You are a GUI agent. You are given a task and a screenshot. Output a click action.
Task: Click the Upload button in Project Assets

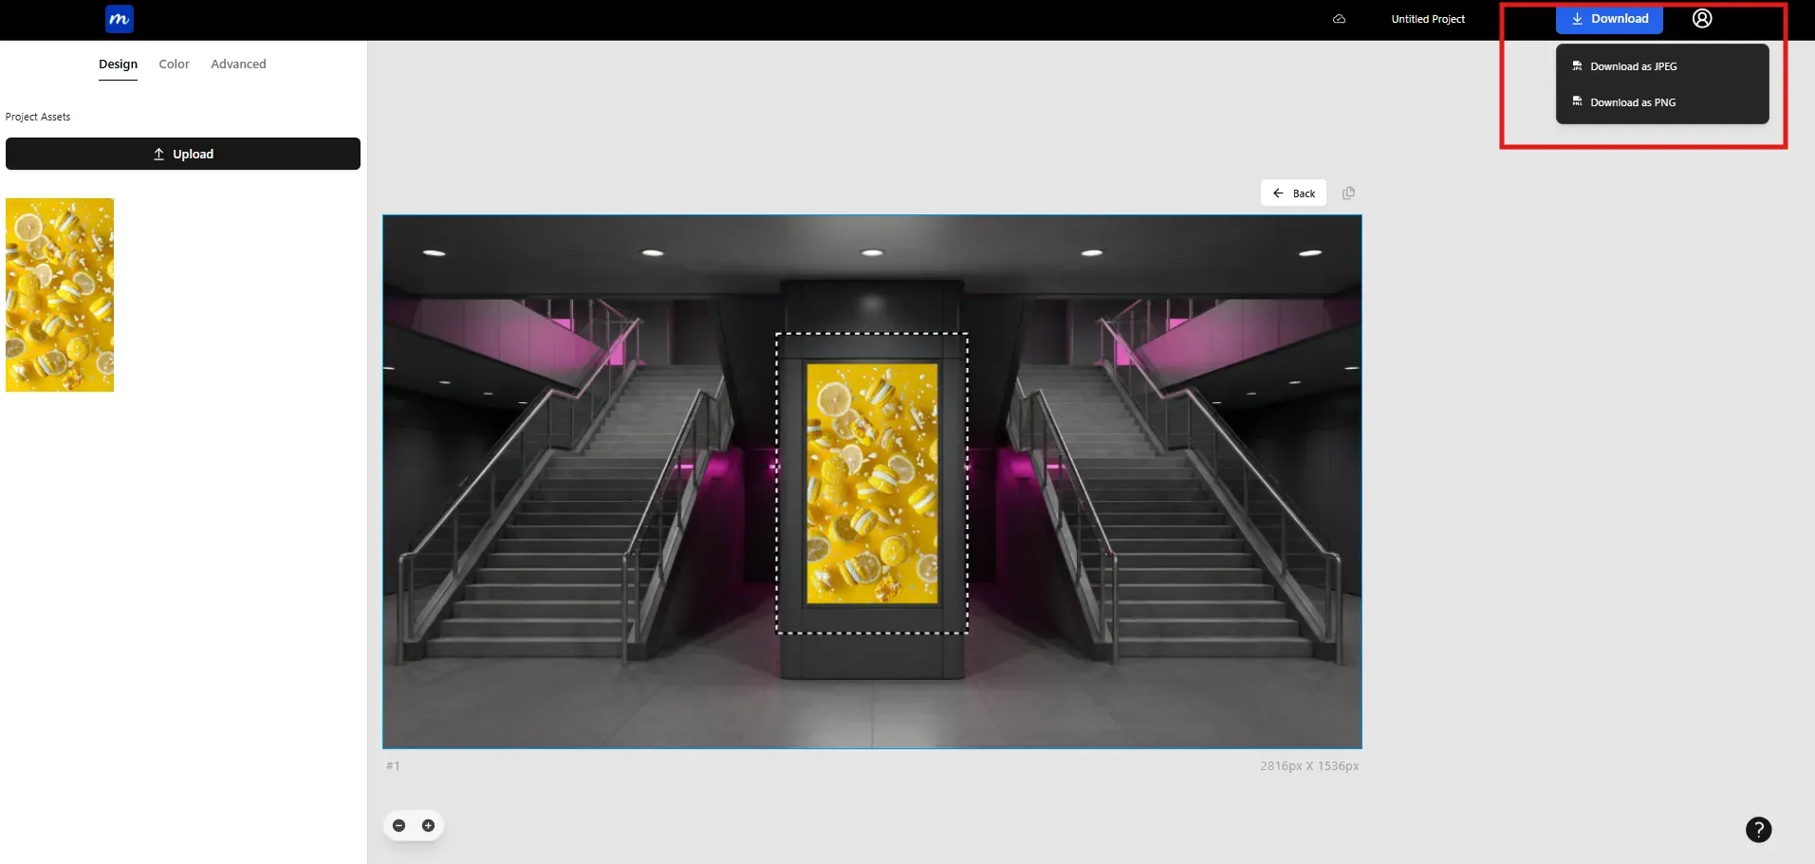(x=182, y=153)
